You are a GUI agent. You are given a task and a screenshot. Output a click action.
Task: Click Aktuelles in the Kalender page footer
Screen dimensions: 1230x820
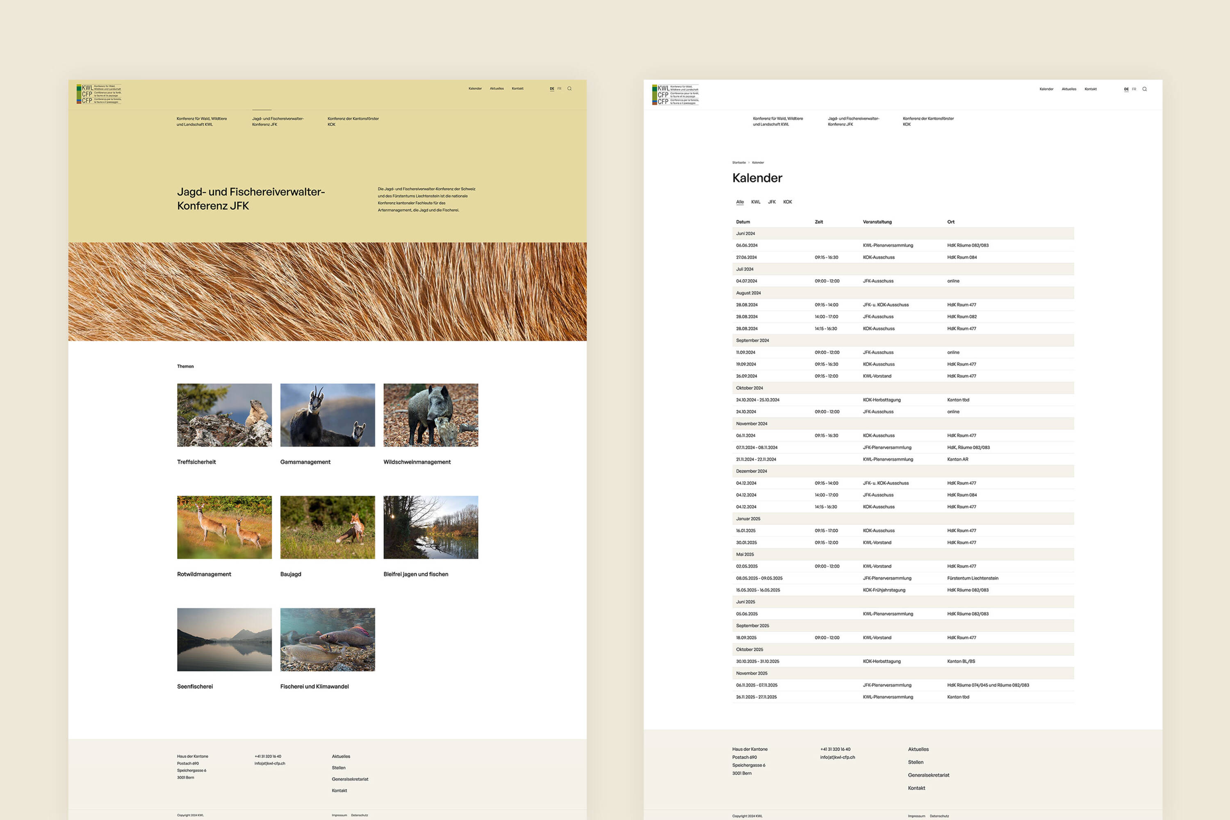coord(918,749)
